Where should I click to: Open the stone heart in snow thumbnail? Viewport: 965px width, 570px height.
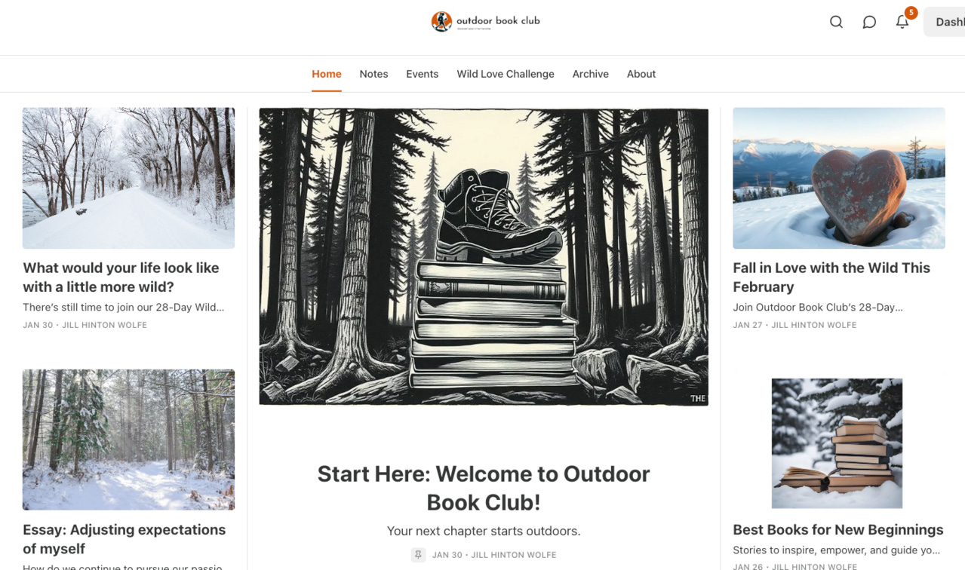[x=839, y=178]
